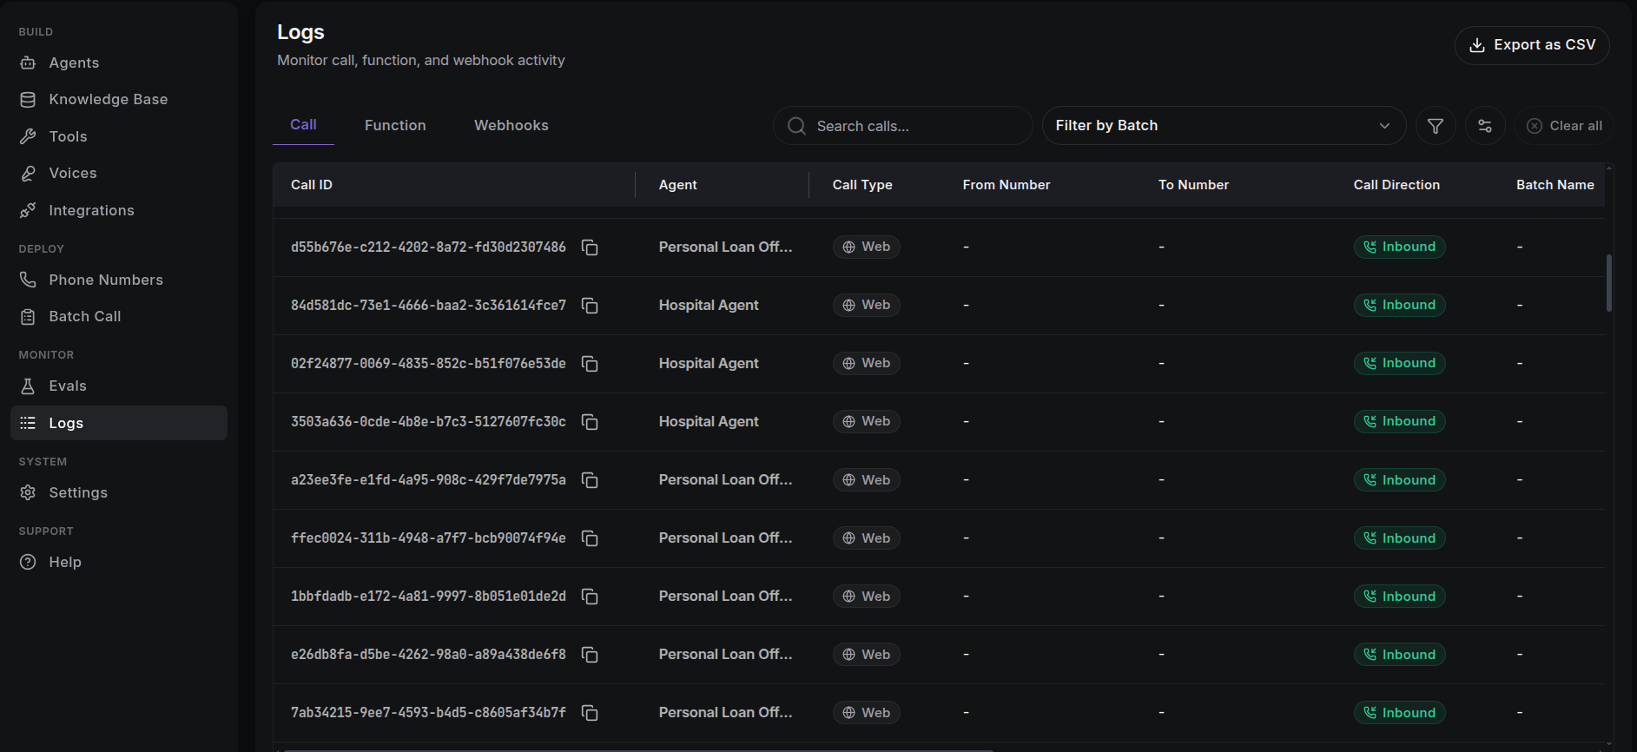1637x752 pixels.
Task: Click Personal Loan Off... in row d55b676e
Action: [x=725, y=247]
